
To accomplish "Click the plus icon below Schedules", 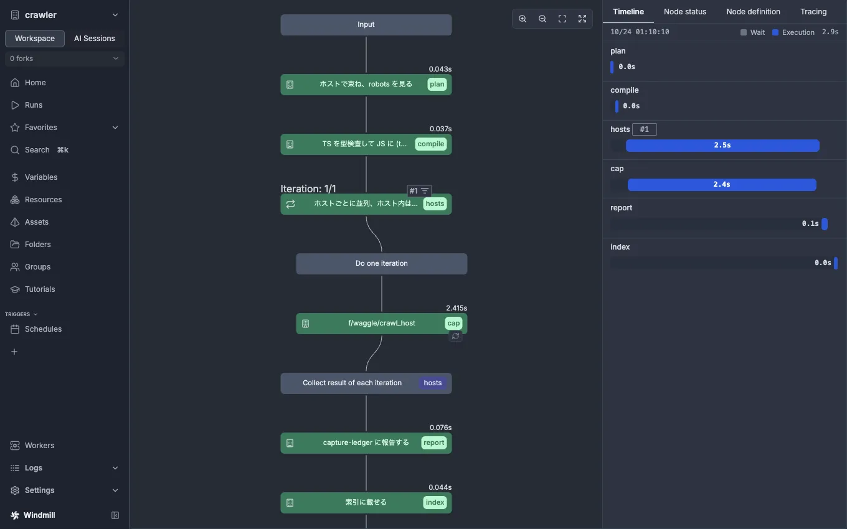I will click(14, 352).
